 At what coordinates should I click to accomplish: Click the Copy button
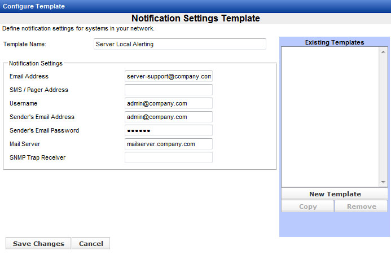(x=307, y=206)
